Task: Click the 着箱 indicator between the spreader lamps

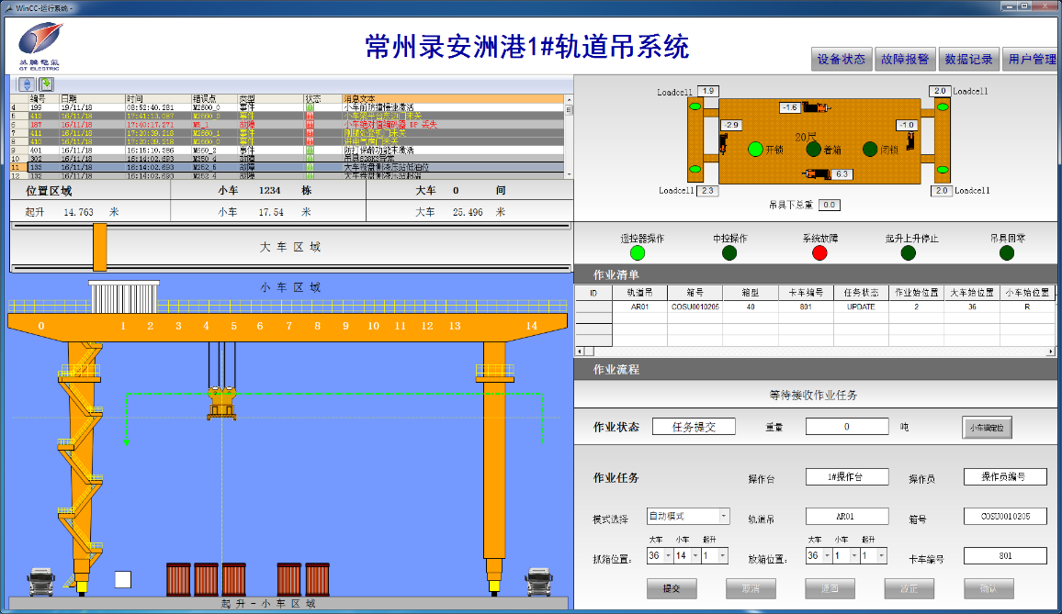Action: click(x=815, y=148)
